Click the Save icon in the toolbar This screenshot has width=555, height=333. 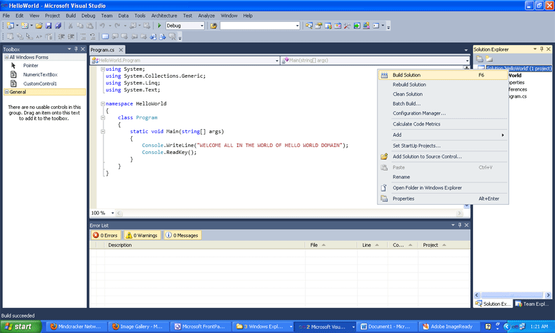[x=48, y=26]
